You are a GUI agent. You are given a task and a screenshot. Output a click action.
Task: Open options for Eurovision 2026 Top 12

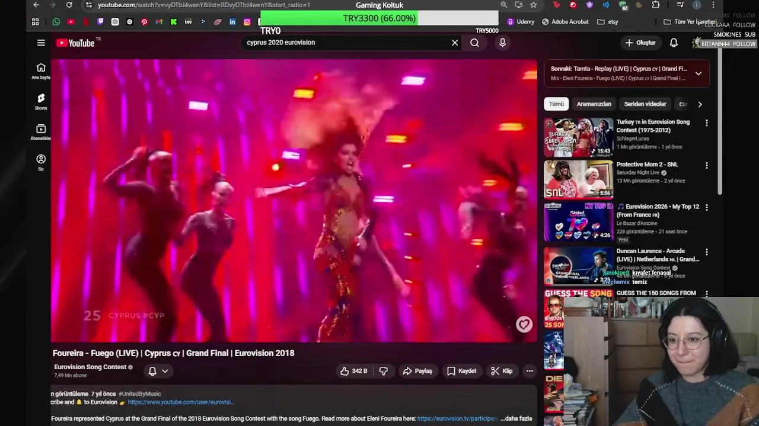pyautogui.click(x=706, y=208)
